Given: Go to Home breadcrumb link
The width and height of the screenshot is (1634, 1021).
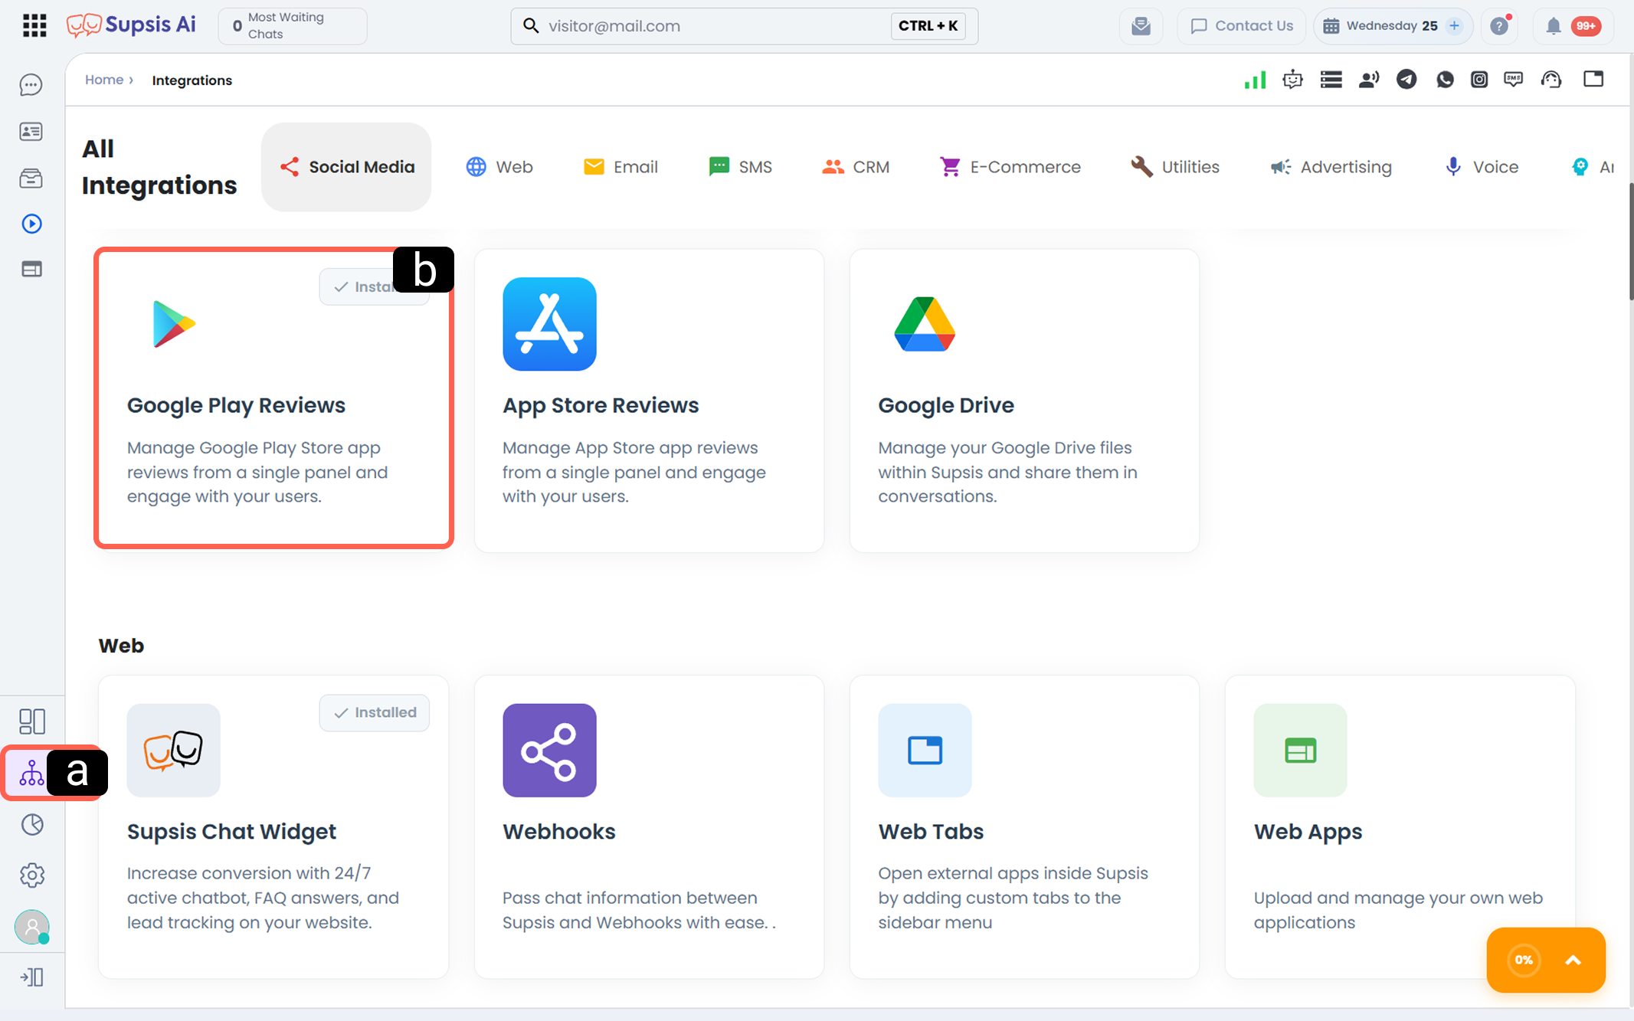Looking at the screenshot, I should tap(104, 80).
